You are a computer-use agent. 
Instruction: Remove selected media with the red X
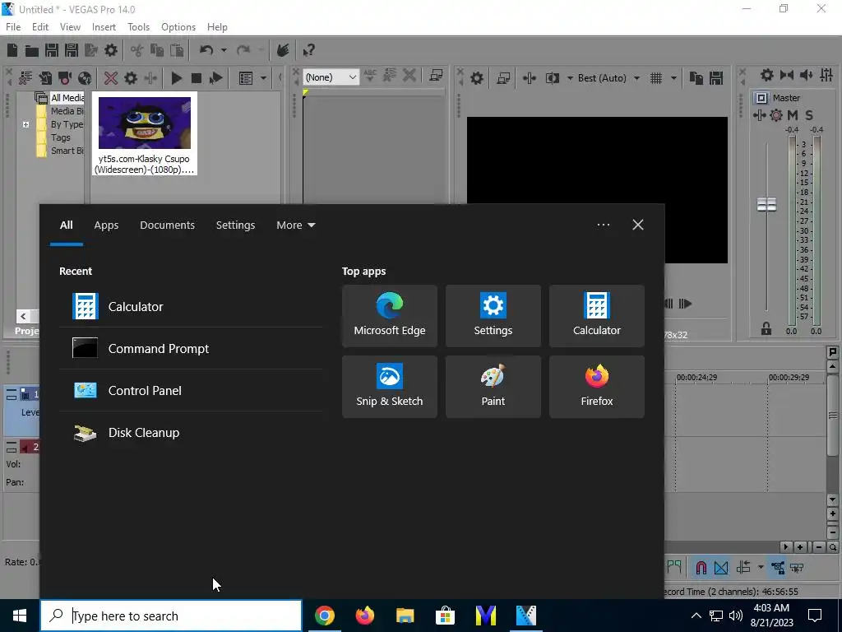[111, 78]
